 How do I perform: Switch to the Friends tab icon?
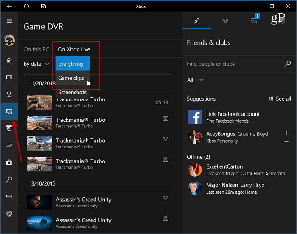197,21
